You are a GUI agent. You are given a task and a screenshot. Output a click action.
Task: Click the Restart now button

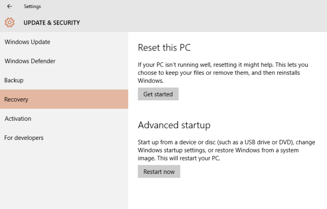pos(159,172)
